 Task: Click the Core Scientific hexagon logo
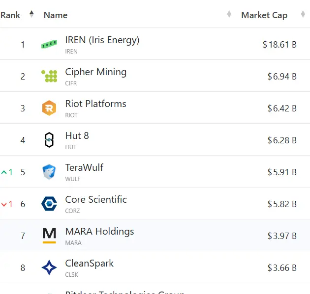49,204
